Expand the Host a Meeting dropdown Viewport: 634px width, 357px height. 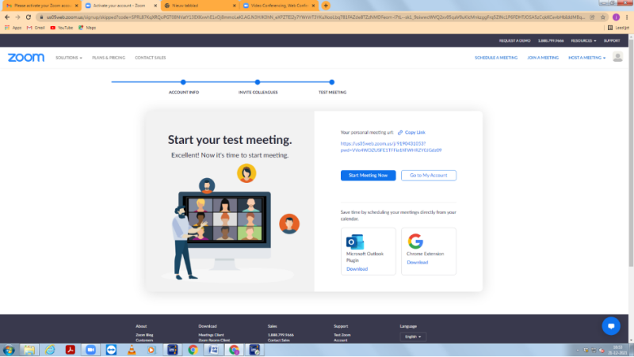586,58
